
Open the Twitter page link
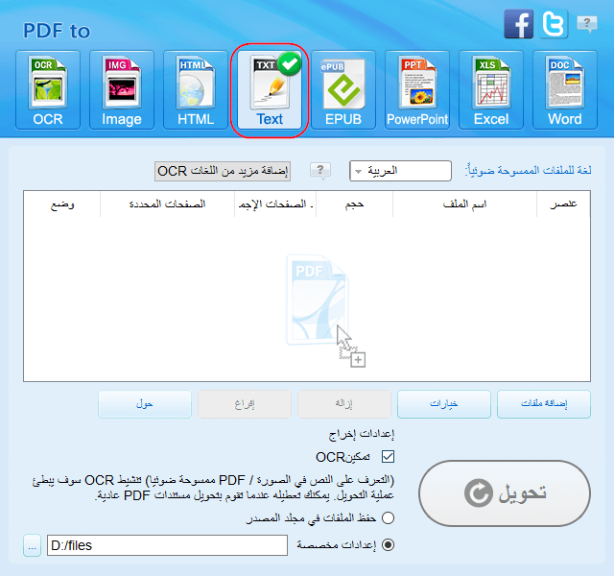point(554,24)
